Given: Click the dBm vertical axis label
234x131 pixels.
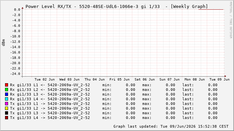Looking at the screenshot, I should pyautogui.click(x=4, y=43).
